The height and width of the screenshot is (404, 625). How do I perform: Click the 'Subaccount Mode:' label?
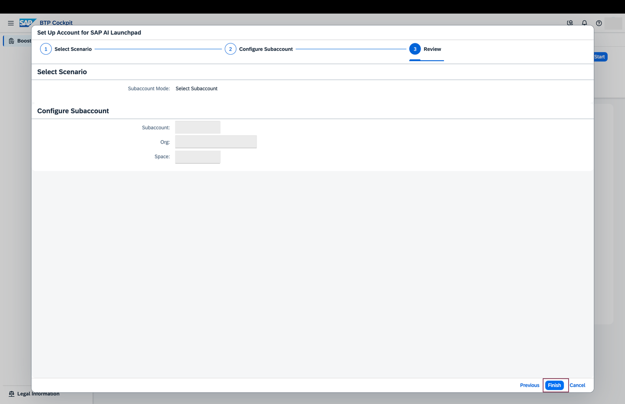tap(149, 89)
